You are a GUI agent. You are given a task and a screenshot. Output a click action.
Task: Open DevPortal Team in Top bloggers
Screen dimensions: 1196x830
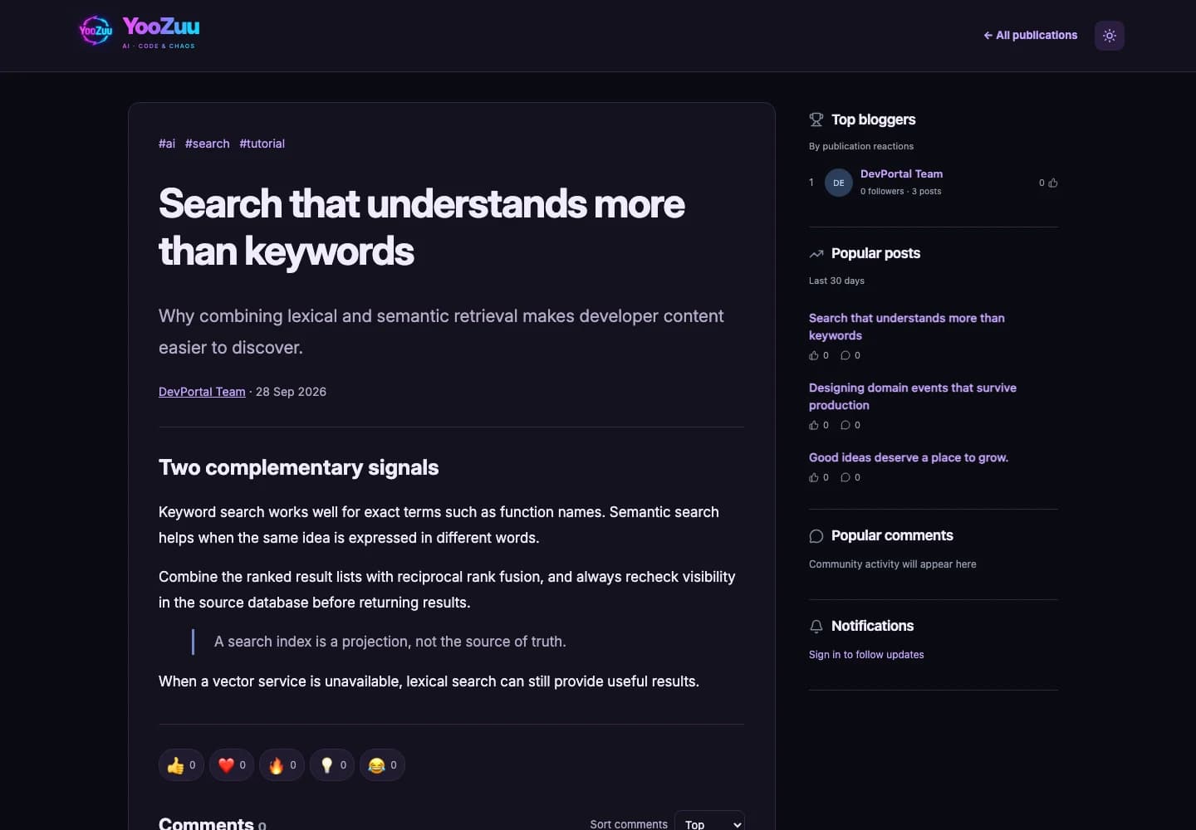[901, 173]
